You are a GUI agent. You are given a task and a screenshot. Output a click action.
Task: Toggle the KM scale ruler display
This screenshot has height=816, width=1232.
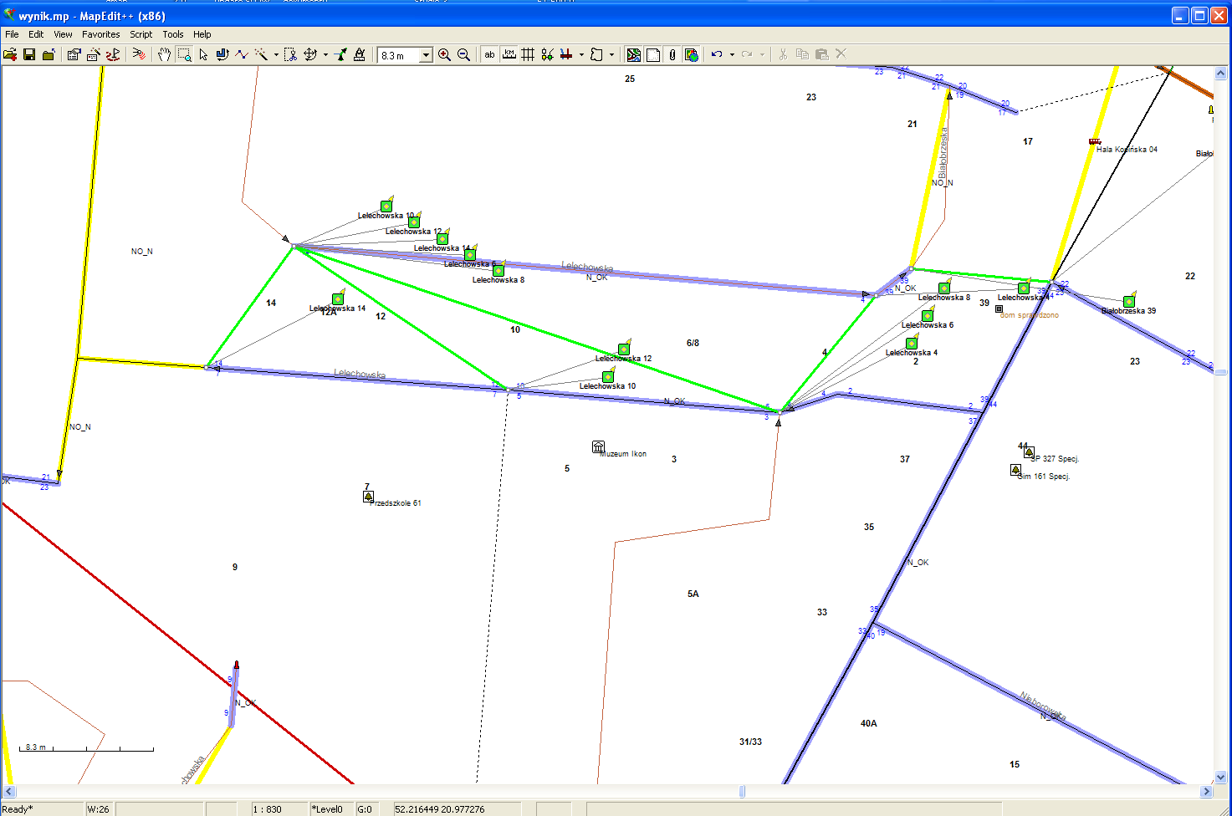(509, 54)
